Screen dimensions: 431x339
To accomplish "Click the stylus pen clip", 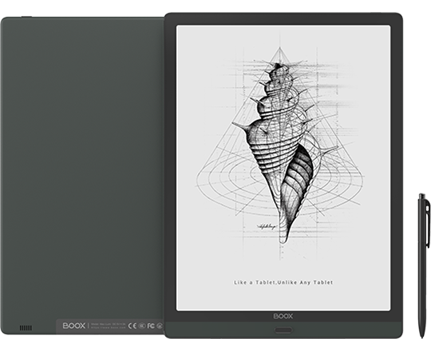I will click(x=428, y=223).
